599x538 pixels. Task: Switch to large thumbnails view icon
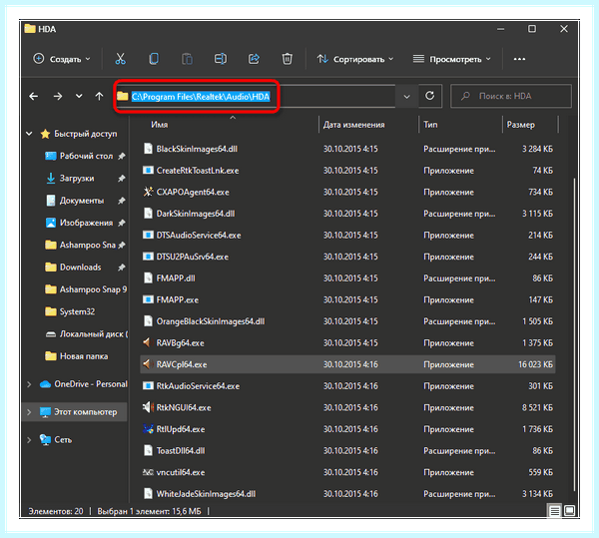[569, 511]
